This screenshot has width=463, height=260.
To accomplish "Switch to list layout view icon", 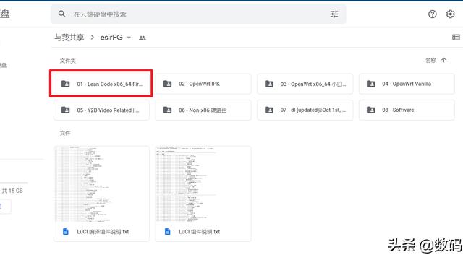I will pos(456,37).
